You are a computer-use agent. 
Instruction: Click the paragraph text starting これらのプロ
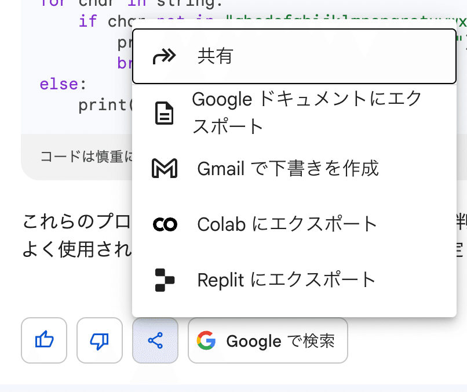[x=77, y=222]
